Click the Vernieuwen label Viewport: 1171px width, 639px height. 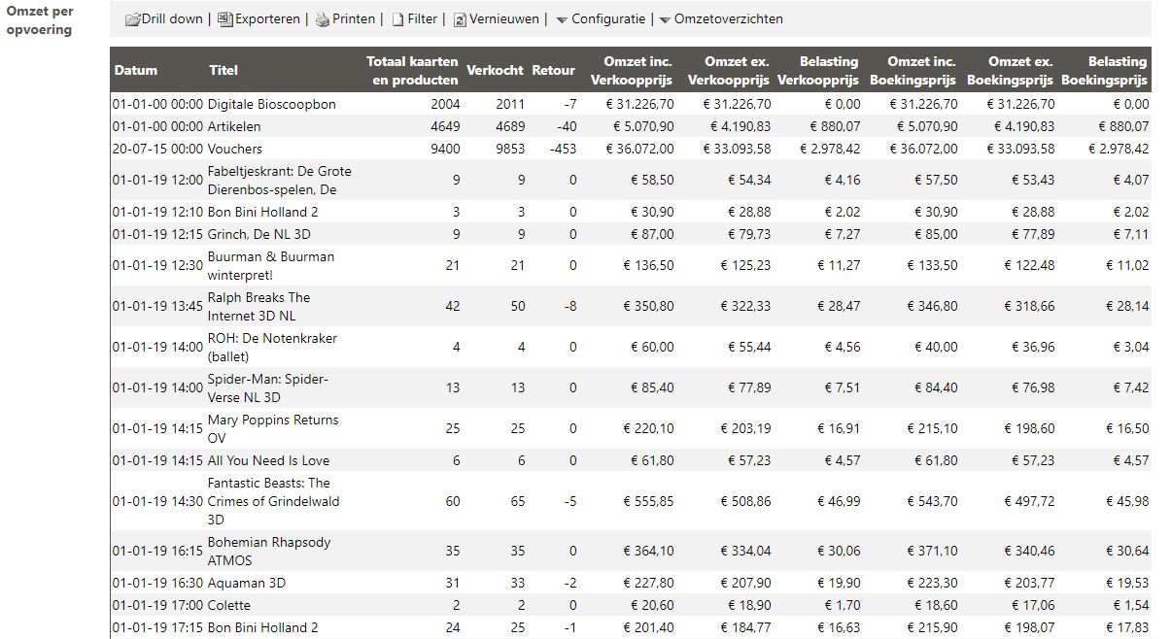tap(504, 18)
